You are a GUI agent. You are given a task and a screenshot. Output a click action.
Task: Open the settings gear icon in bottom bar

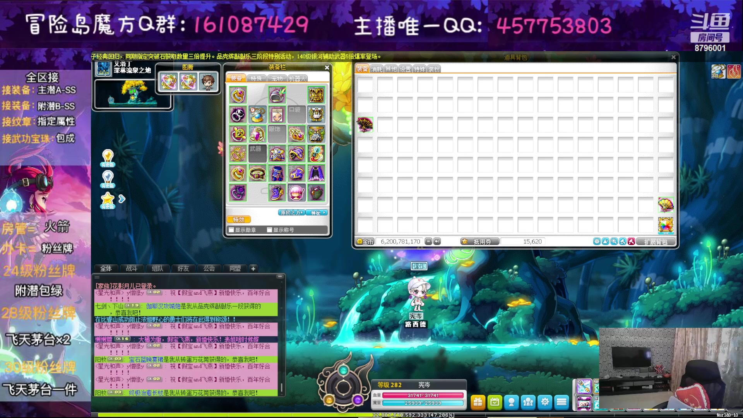(545, 402)
